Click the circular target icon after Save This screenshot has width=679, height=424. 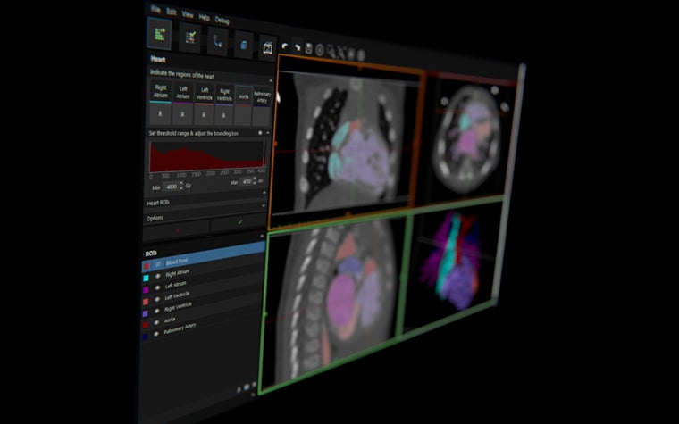[x=320, y=51]
